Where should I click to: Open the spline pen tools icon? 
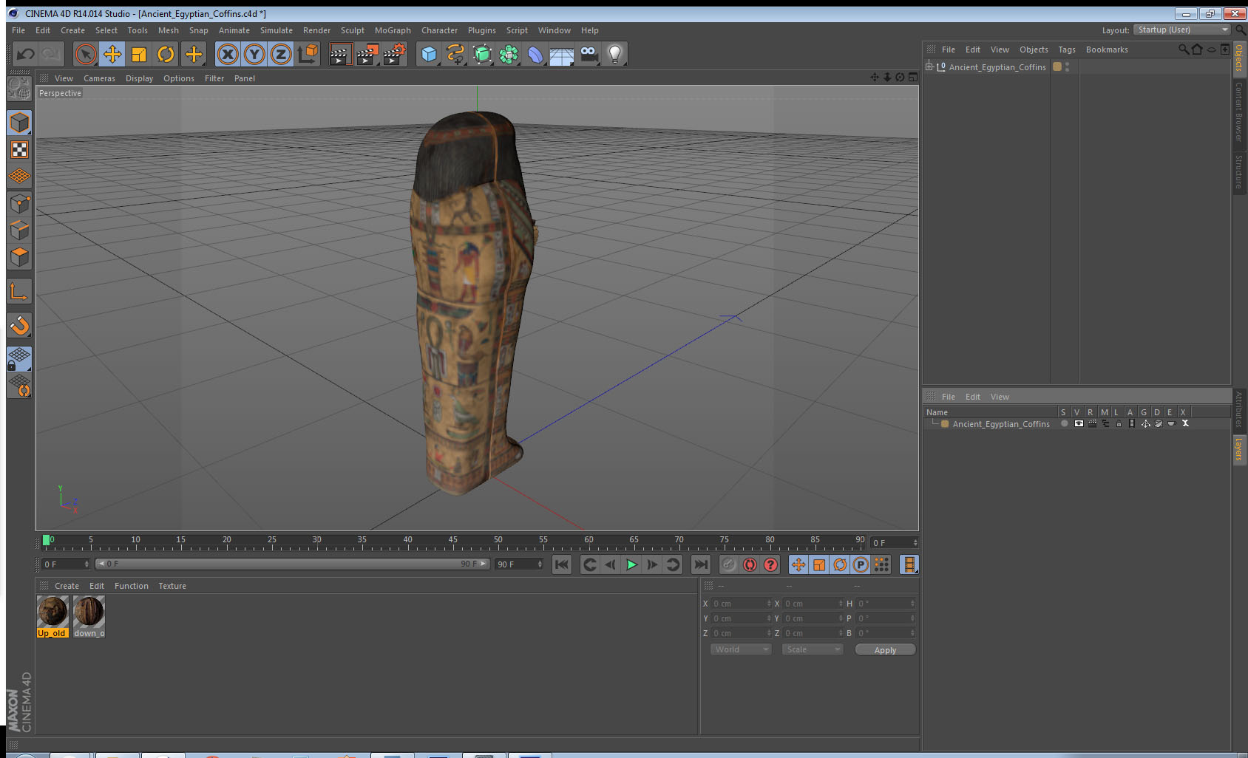[455, 54]
